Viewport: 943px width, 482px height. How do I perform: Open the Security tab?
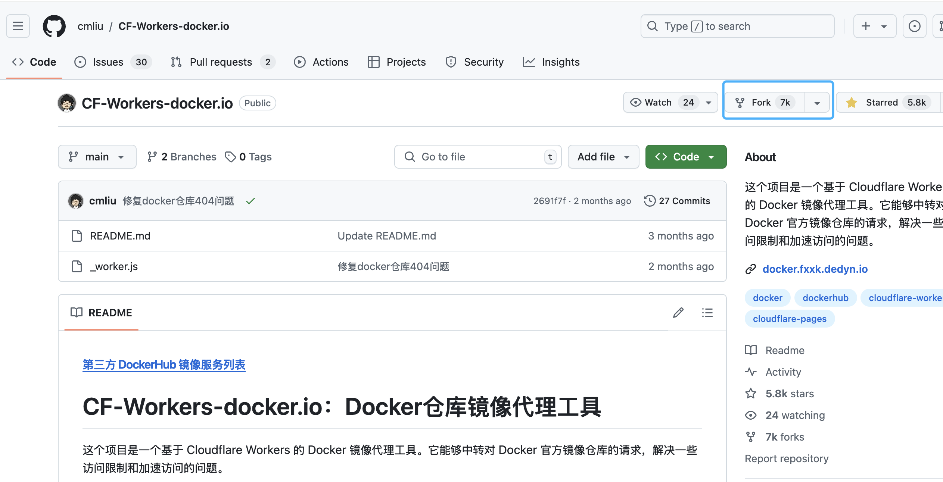(474, 62)
